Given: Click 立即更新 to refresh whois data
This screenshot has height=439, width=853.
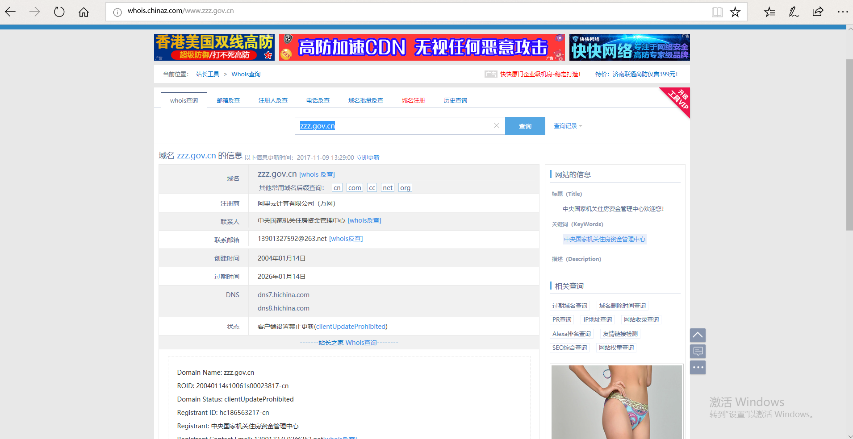Looking at the screenshot, I should tap(368, 157).
